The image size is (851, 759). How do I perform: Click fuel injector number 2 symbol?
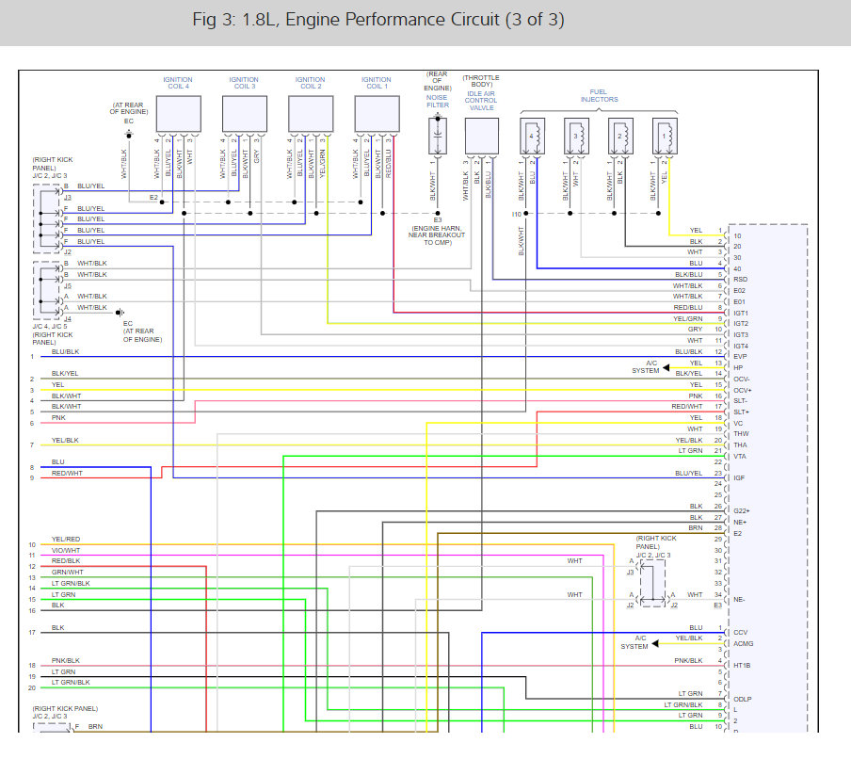621,137
